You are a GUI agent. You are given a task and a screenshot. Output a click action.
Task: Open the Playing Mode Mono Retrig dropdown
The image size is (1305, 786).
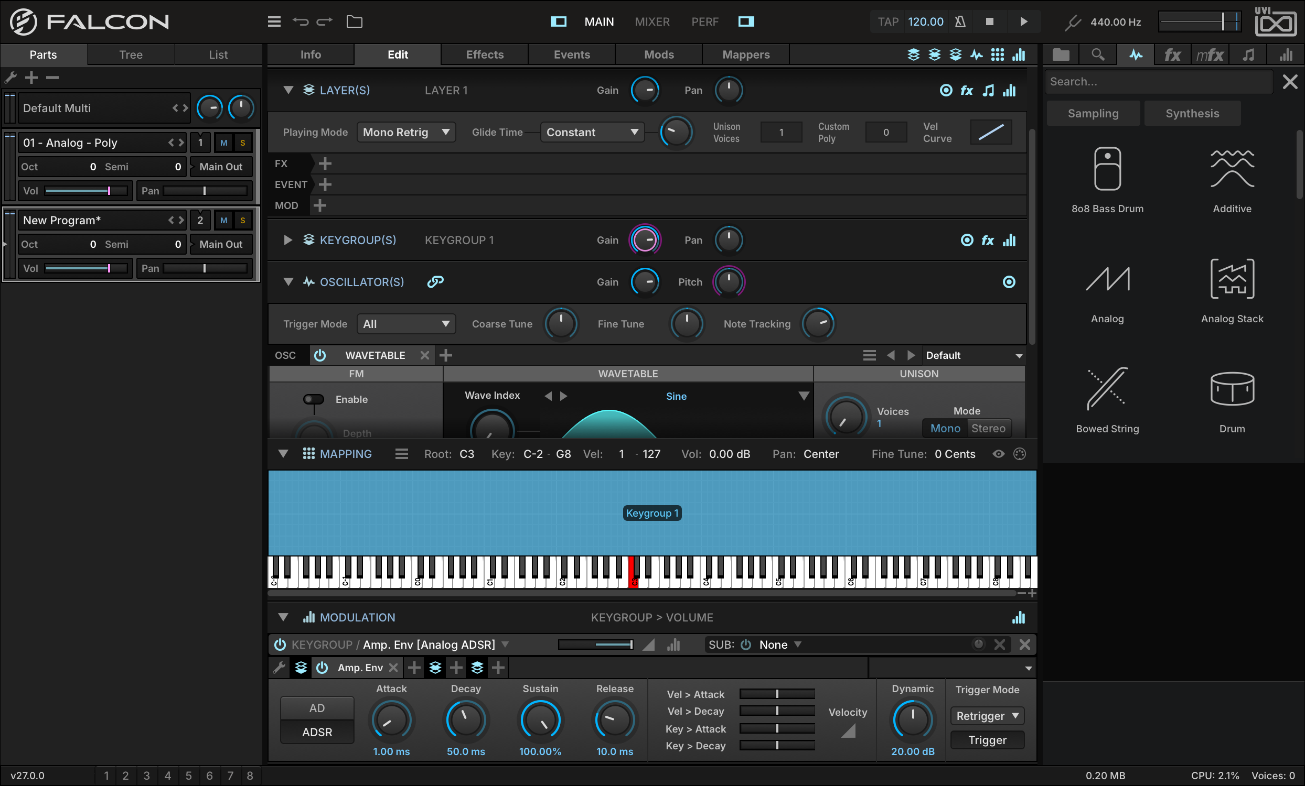click(x=405, y=132)
